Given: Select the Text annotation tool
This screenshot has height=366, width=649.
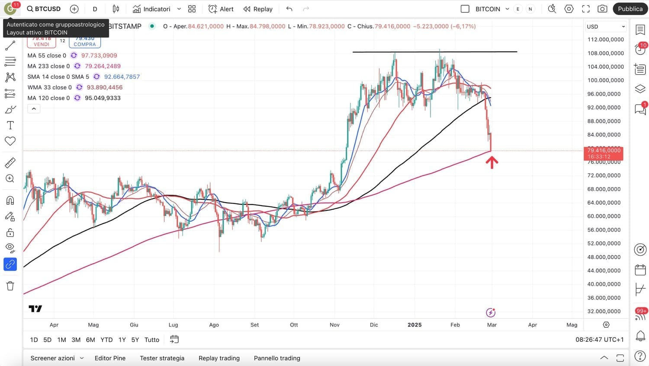Looking at the screenshot, I should click(10, 125).
